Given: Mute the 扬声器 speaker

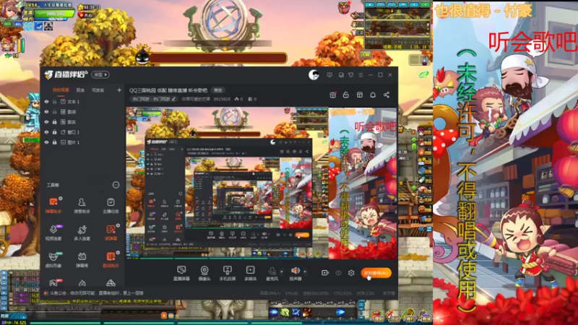Looking at the screenshot, I should pos(296,274).
